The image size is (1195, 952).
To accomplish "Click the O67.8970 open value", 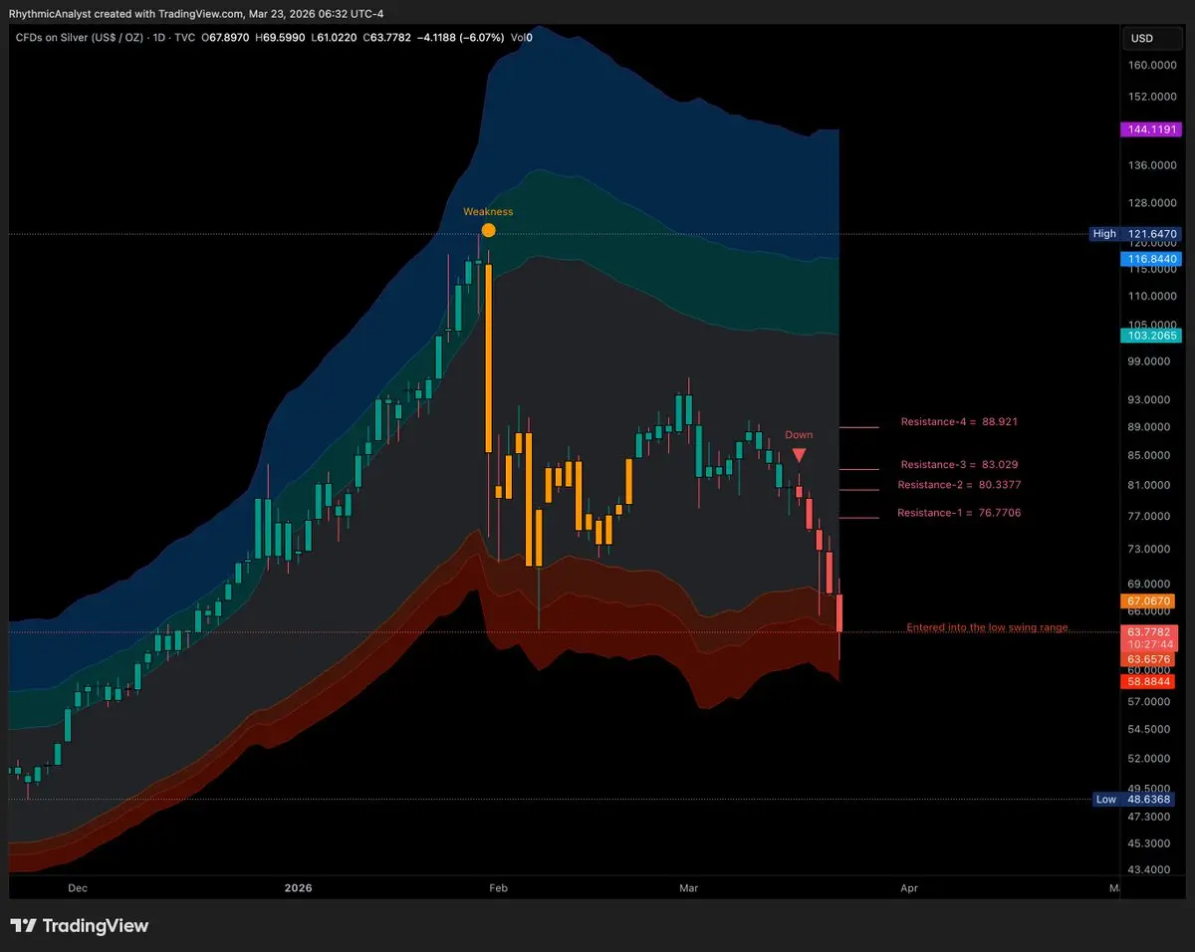I will (x=227, y=38).
